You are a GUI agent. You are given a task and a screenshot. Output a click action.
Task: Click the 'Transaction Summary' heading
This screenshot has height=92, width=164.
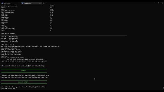point(8,33)
